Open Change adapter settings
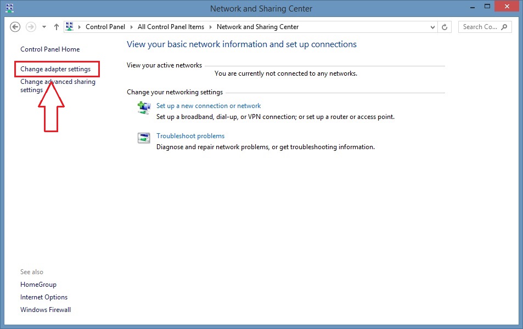 [x=55, y=69]
